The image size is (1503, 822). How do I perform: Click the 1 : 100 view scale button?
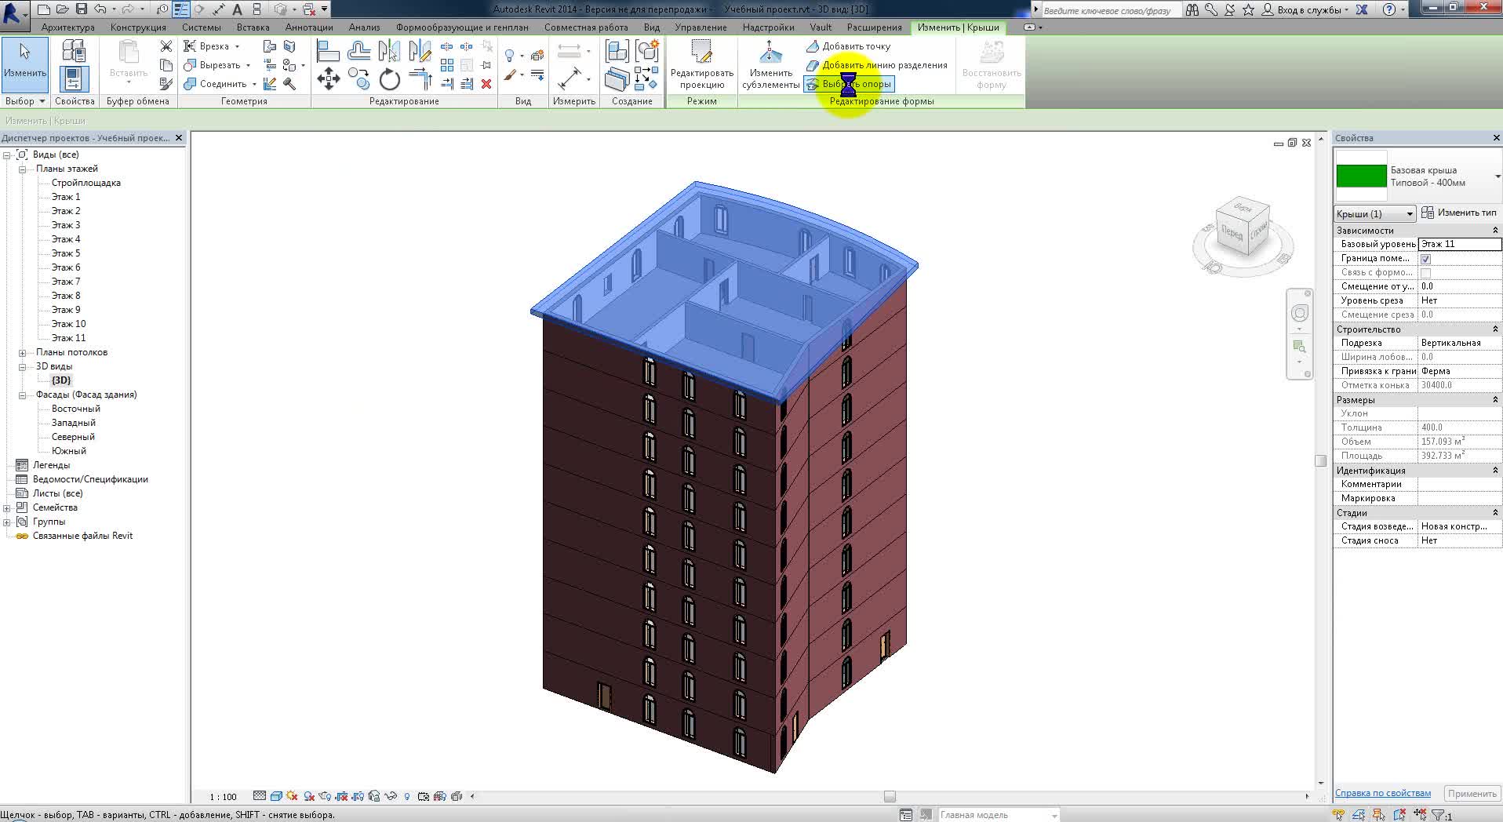point(223,797)
